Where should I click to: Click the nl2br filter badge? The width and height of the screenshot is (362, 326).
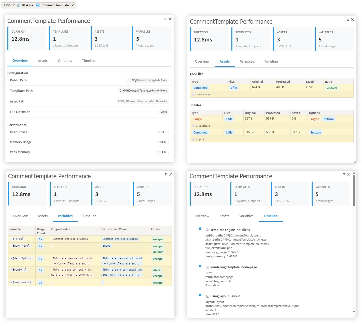coord(157,270)
